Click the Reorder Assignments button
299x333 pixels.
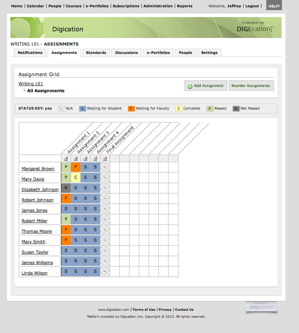pyautogui.click(x=251, y=86)
